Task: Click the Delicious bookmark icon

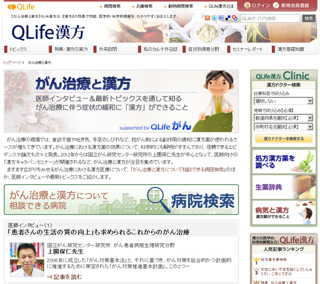Action: click(x=228, y=18)
